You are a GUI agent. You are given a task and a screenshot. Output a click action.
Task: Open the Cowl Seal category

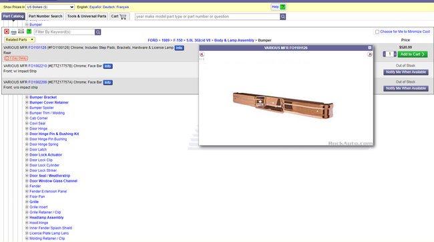click(x=37, y=124)
